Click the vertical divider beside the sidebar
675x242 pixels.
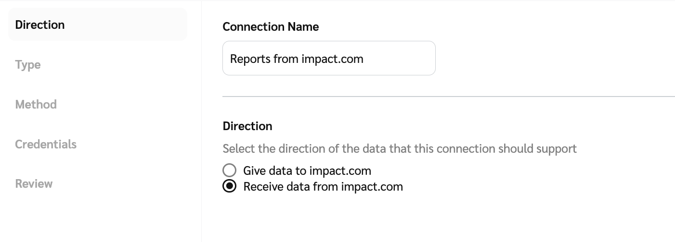201,120
